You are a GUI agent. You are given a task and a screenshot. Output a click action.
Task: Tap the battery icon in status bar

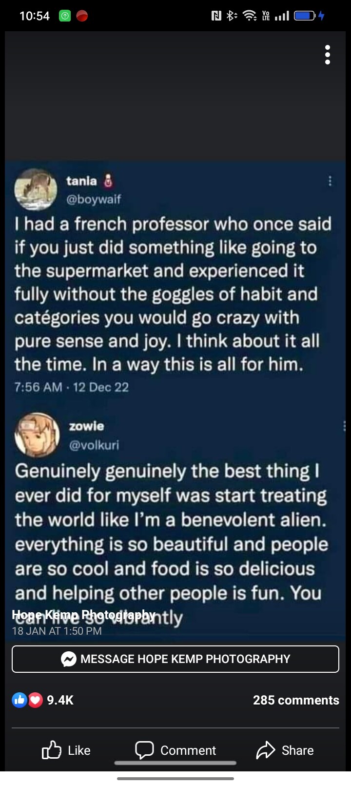tap(305, 16)
